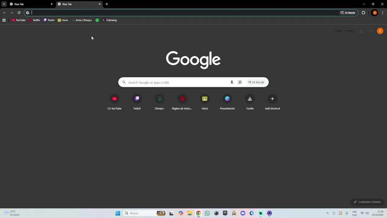This screenshot has width=387, height=218.
Task: Open the profile avatar in the toolbar
Action: pyautogui.click(x=375, y=13)
